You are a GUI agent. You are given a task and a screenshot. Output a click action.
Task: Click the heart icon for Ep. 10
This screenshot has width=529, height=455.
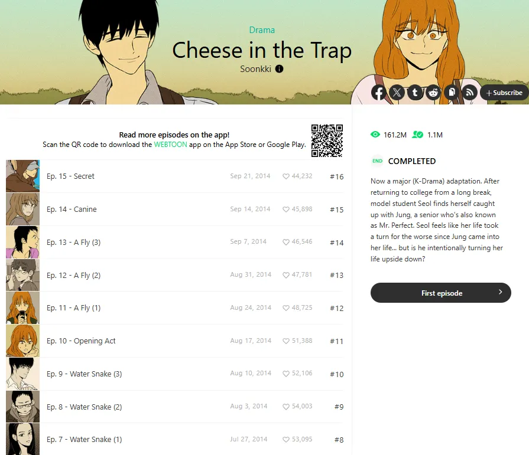285,341
